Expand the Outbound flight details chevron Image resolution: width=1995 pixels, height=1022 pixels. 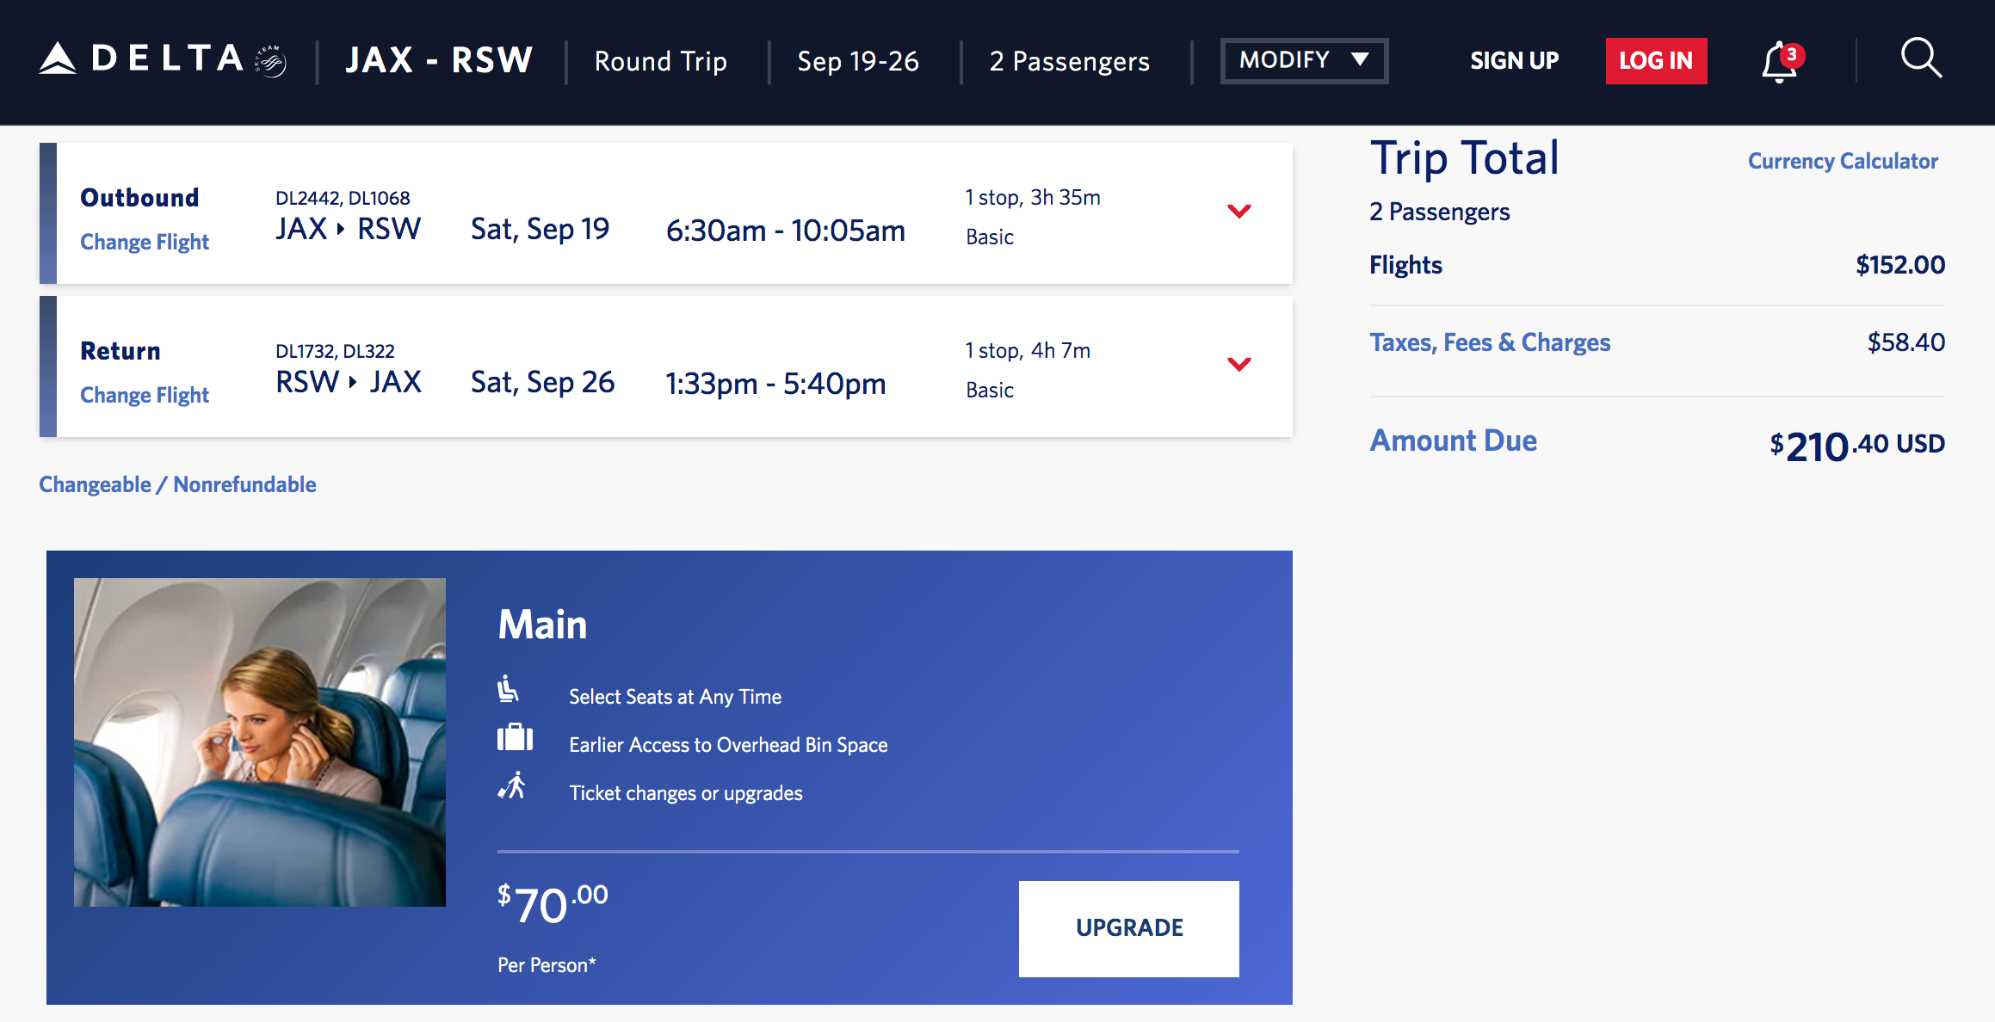pos(1240,211)
